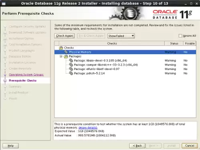
Task: Open the window menu icon in title bar
Action: point(4,4)
